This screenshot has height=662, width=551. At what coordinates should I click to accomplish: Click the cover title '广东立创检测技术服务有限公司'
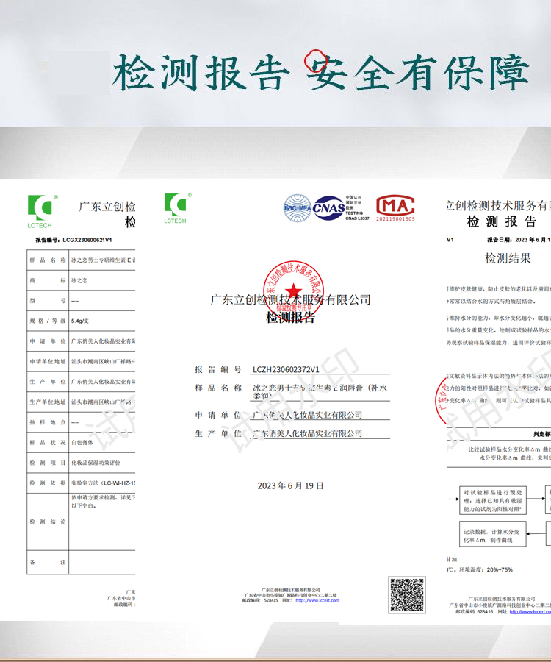point(290,300)
